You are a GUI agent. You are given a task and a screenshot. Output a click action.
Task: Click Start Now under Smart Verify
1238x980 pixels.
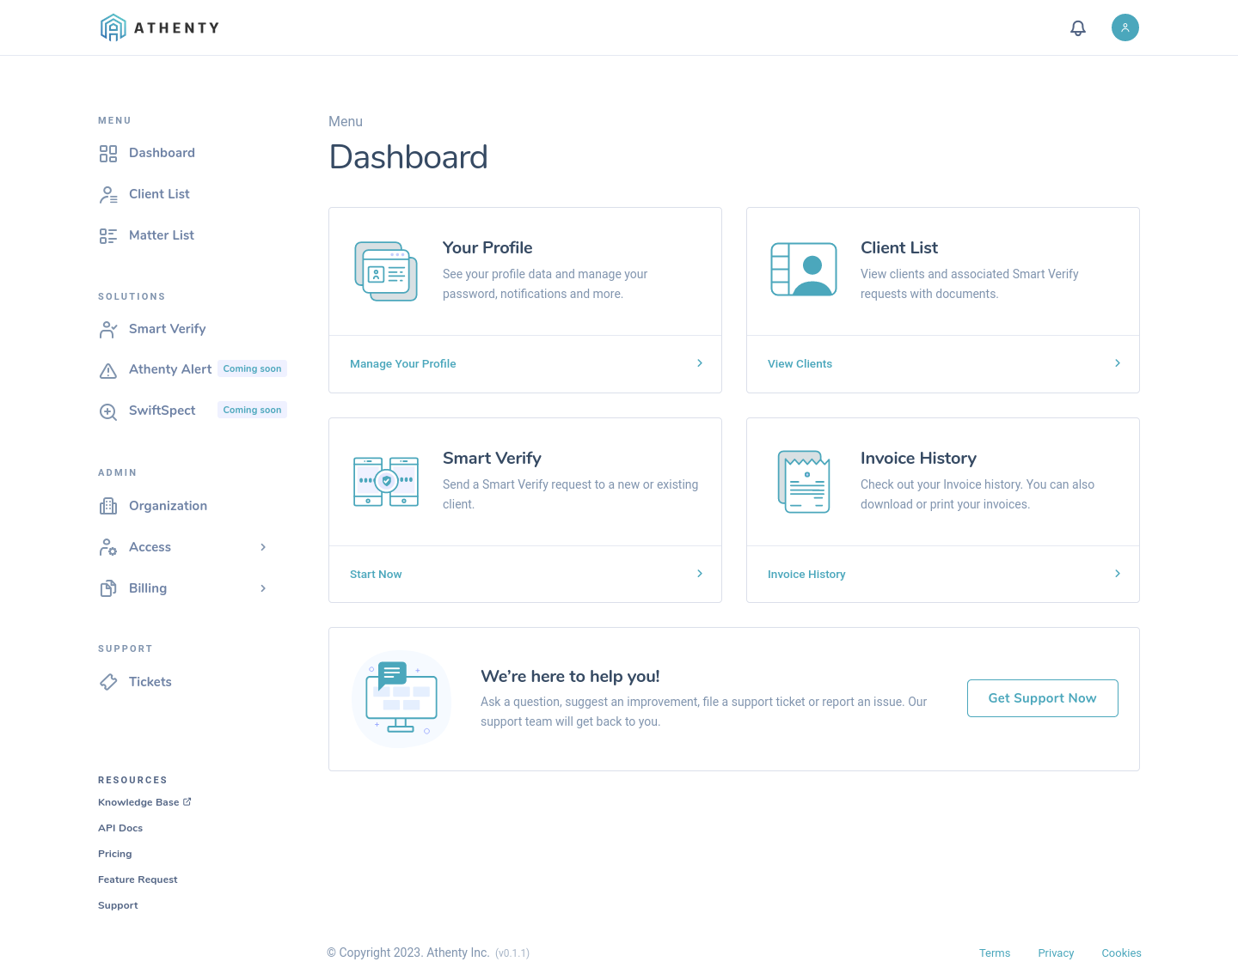pyautogui.click(x=376, y=574)
